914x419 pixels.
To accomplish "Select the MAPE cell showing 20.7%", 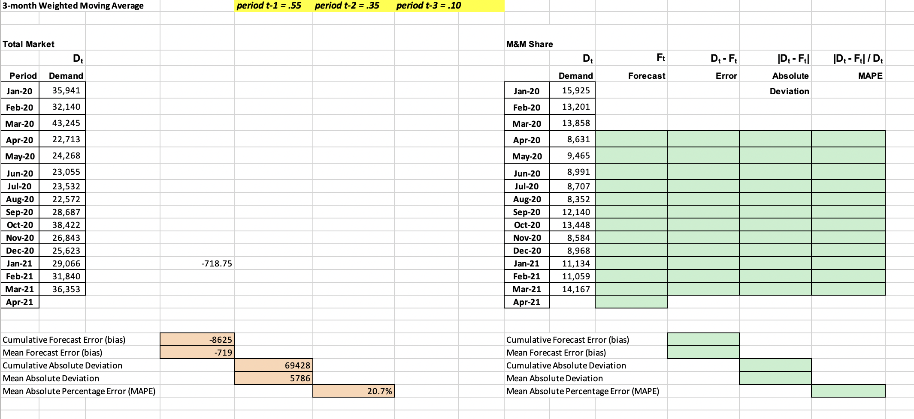I will pyautogui.click(x=353, y=391).
